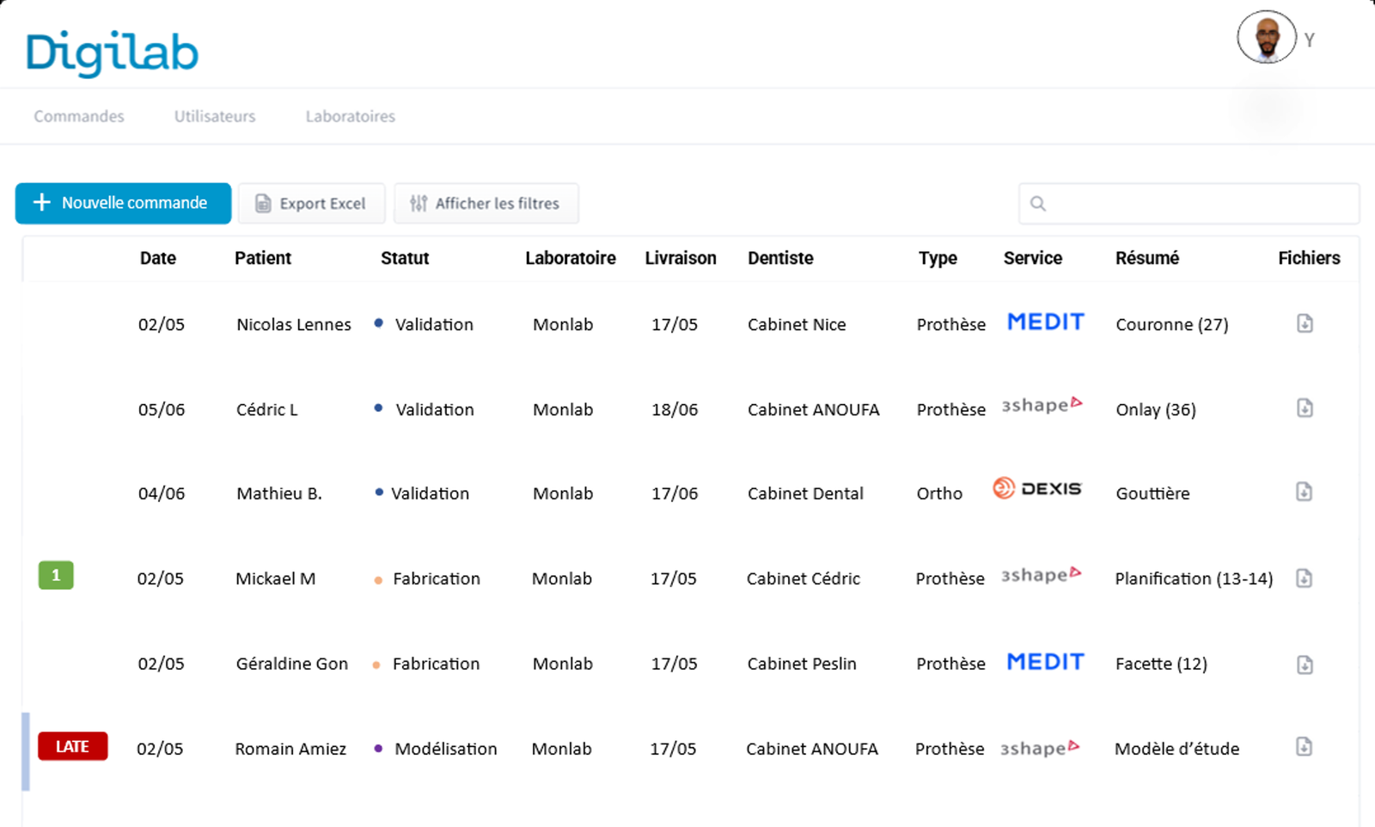Viewport: 1375px width, 827px height.
Task: Focus the search input field
Action: click(x=1195, y=204)
